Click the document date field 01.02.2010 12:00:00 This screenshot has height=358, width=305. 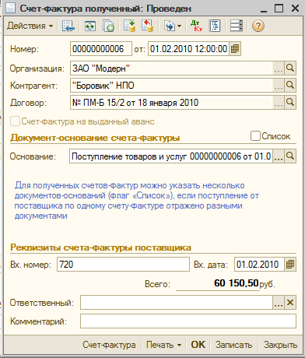[188, 49]
